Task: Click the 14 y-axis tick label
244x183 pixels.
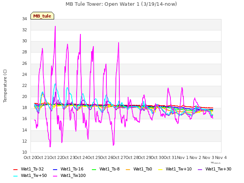Action: pyautogui.click(x=24, y=130)
